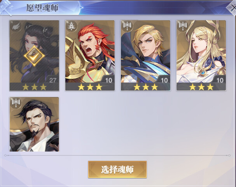Click the 愿望魂师 title header
This screenshot has width=236, height=187.
42,8
